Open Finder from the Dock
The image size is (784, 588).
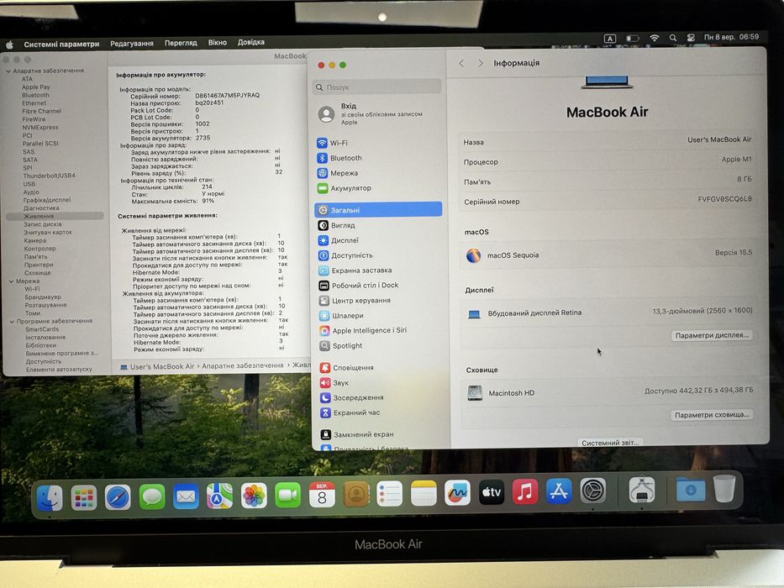click(x=50, y=497)
